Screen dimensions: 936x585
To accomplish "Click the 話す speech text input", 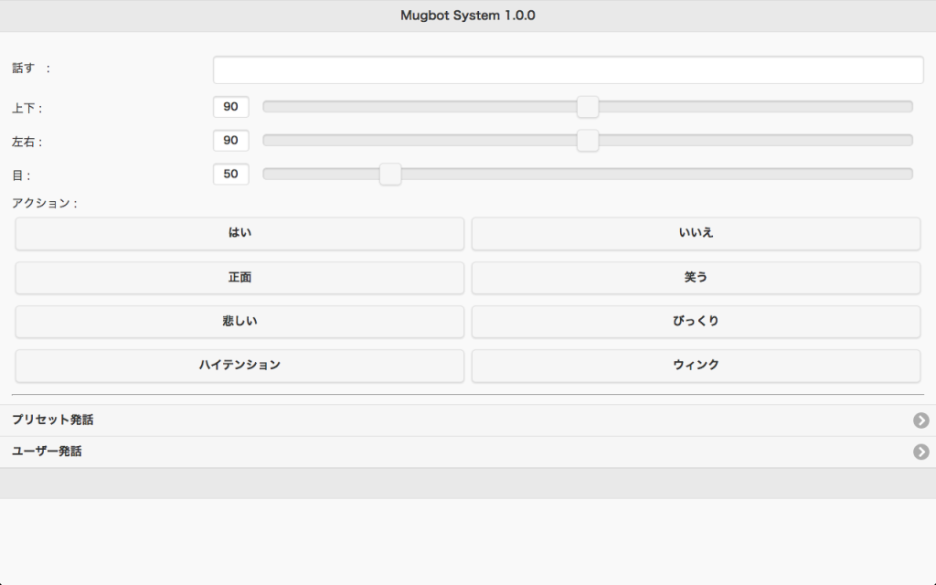I will (568, 69).
